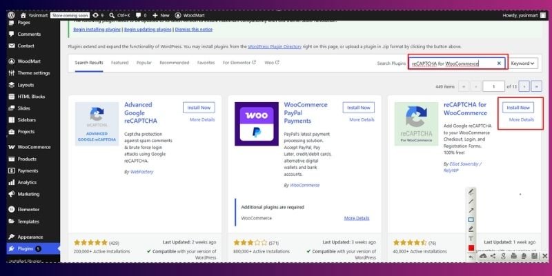Switch to the Favorites tab
The width and height of the screenshot is (552, 276).
pyautogui.click(x=206, y=63)
